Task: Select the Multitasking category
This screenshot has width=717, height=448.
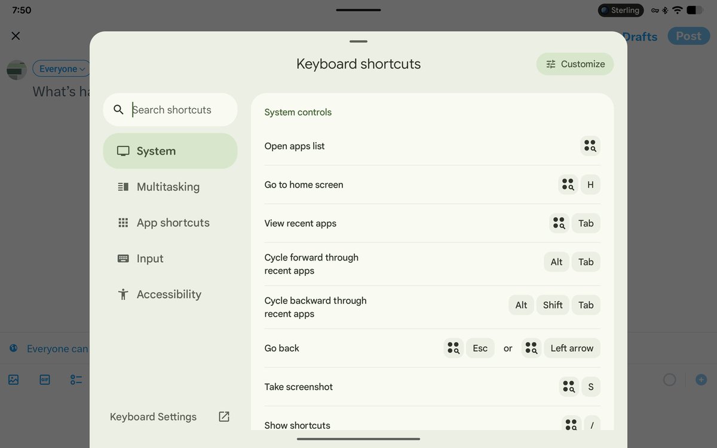Action: (170, 187)
